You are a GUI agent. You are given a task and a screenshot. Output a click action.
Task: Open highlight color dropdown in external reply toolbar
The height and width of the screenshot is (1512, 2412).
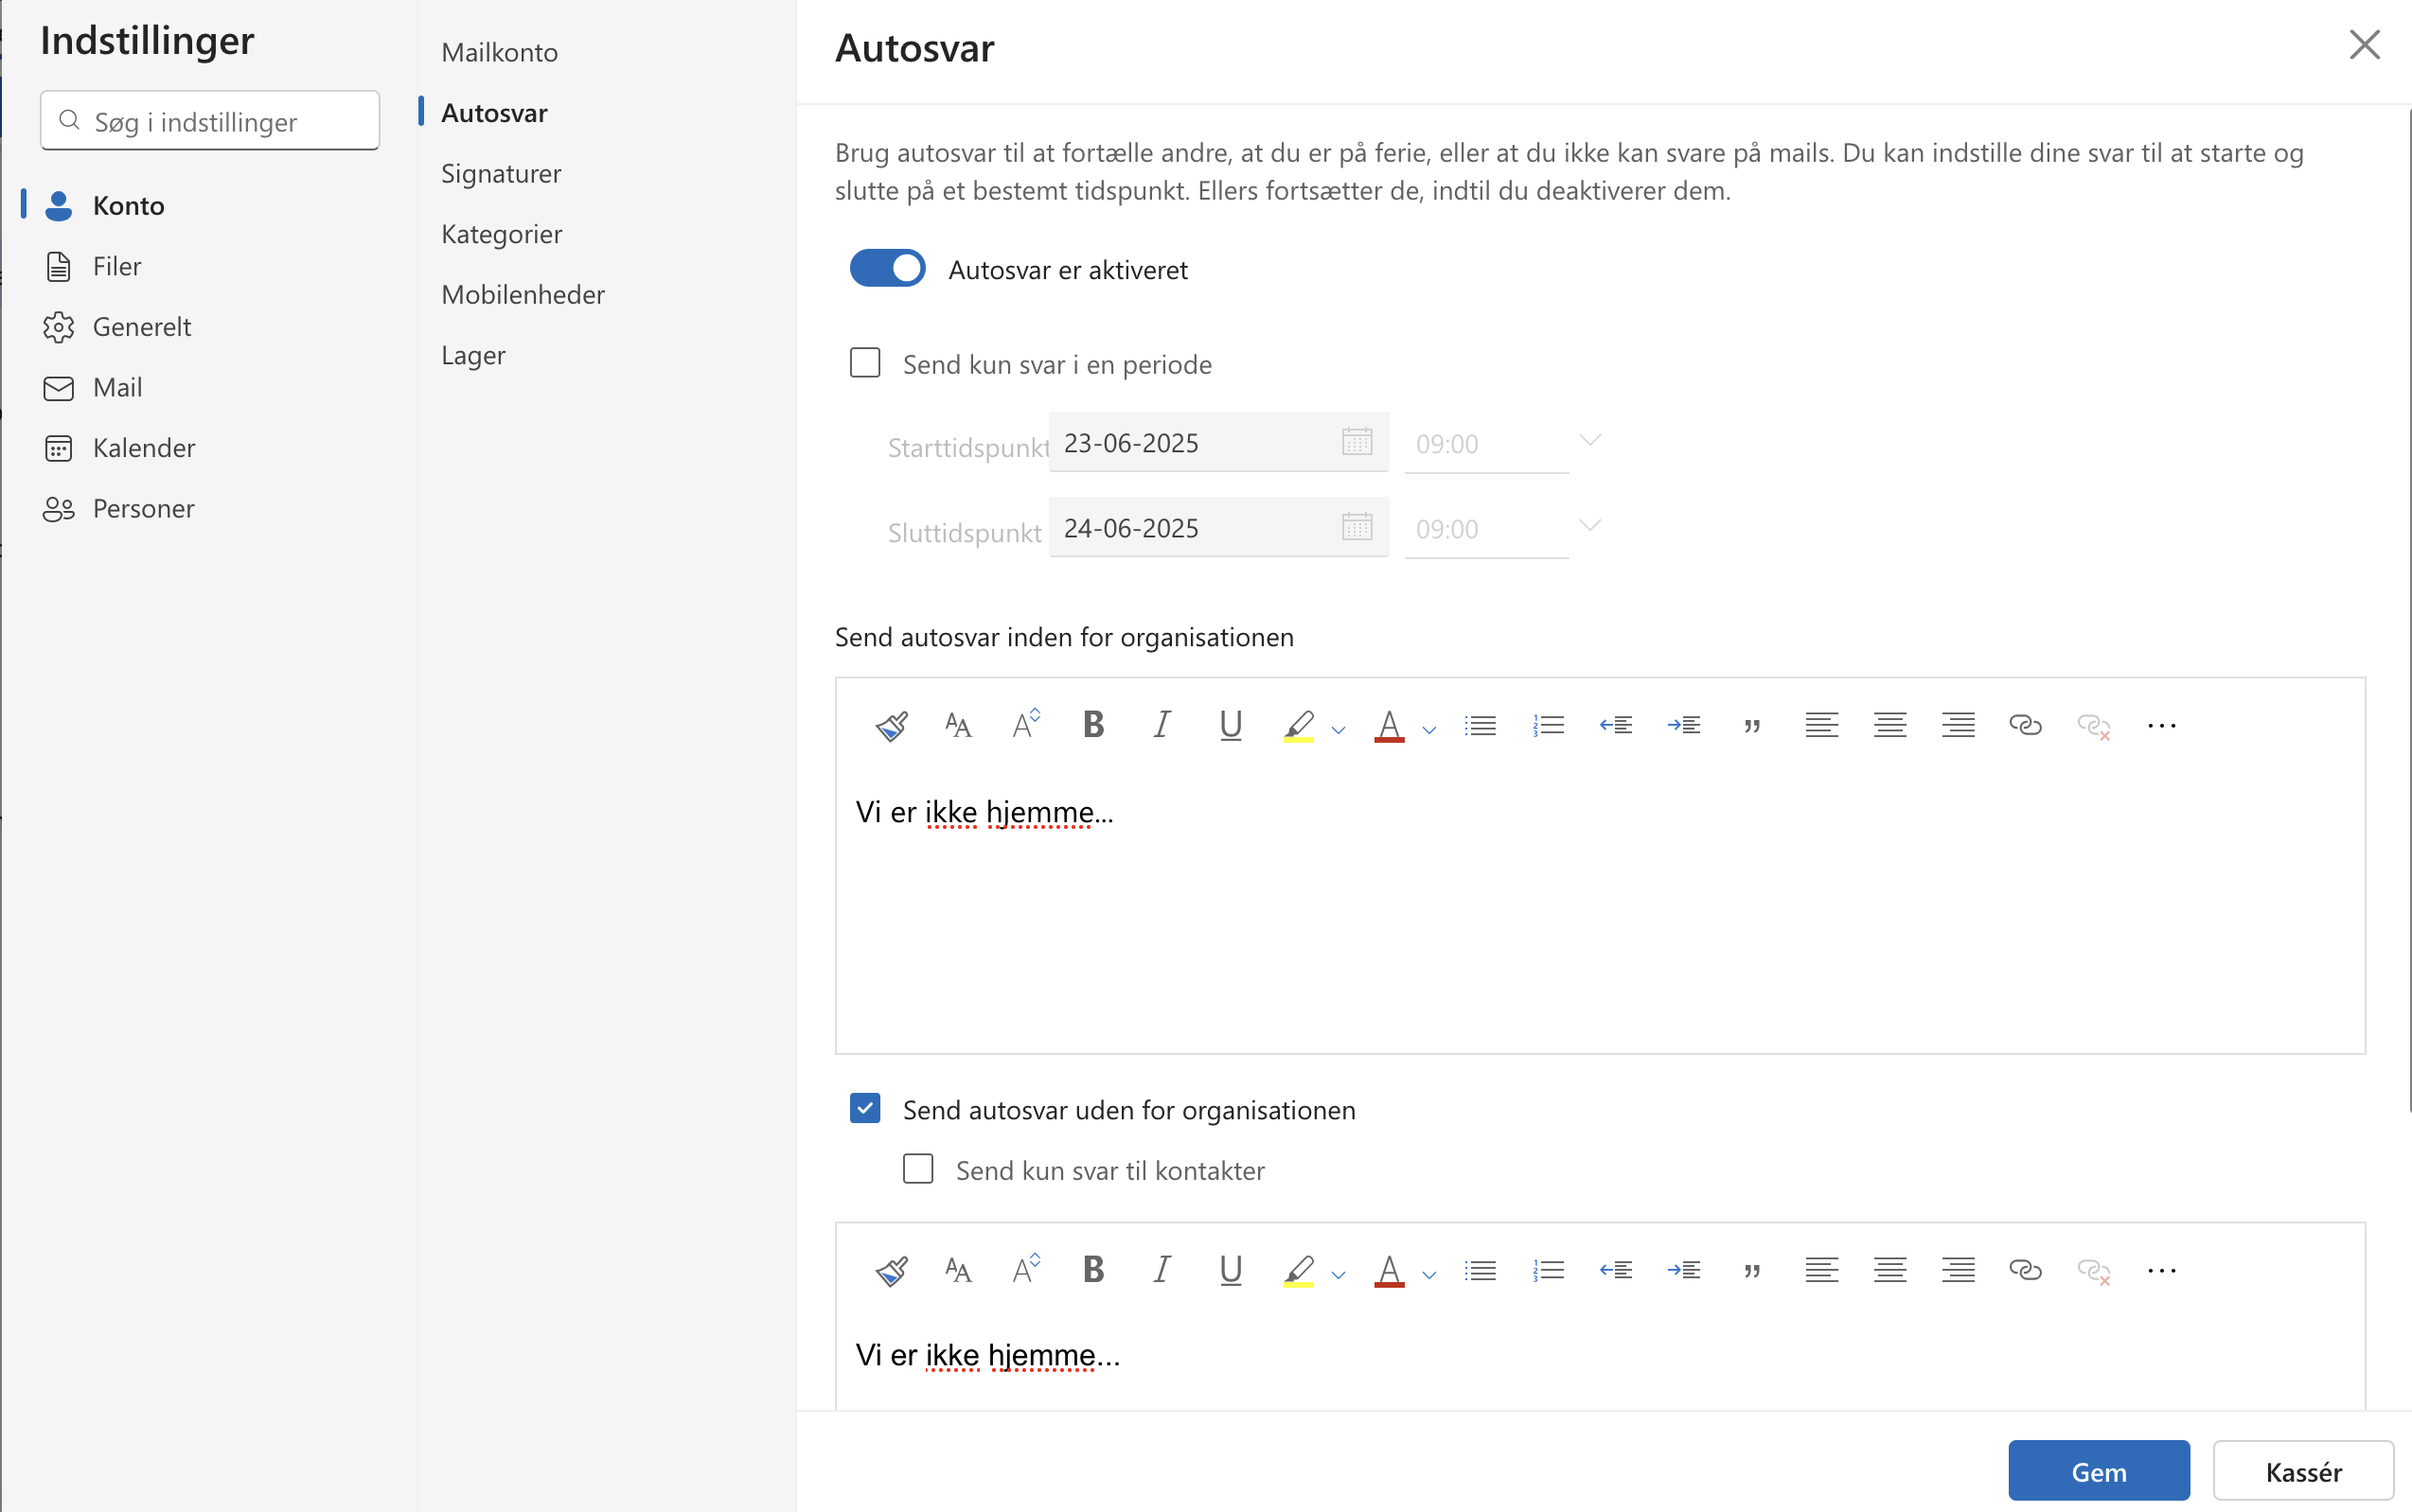point(1339,1274)
